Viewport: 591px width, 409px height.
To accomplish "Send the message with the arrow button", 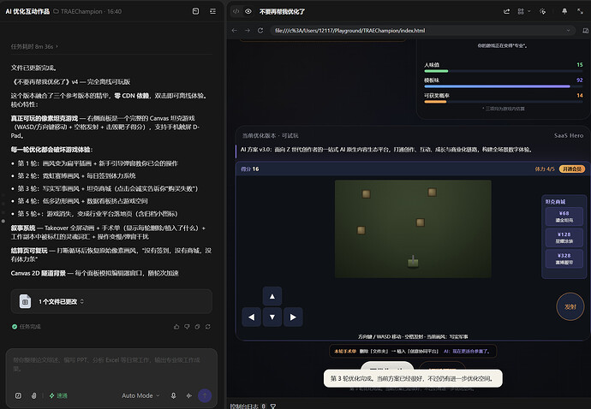I will (x=205, y=395).
